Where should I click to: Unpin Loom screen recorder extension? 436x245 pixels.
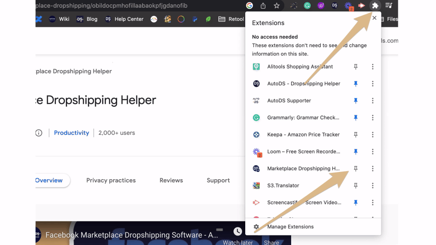point(356,152)
